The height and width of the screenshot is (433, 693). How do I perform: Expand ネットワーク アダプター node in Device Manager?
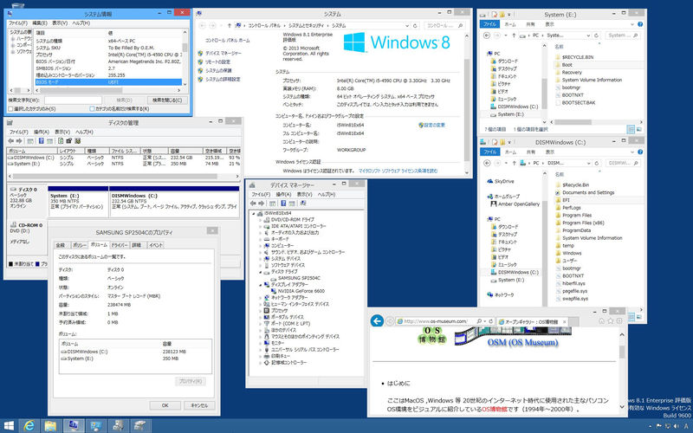pos(260,298)
